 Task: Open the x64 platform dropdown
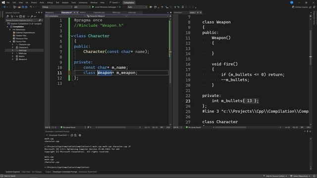click(x=82, y=7)
